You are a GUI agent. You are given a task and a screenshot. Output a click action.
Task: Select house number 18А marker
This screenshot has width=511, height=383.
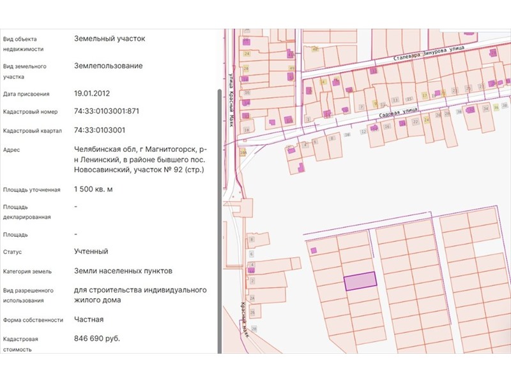point(243,153)
